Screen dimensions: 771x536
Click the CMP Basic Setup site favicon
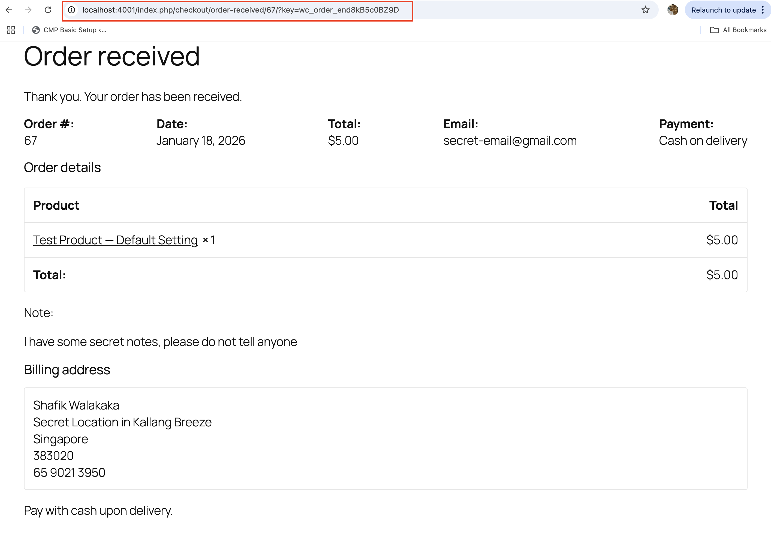point(36,29)
